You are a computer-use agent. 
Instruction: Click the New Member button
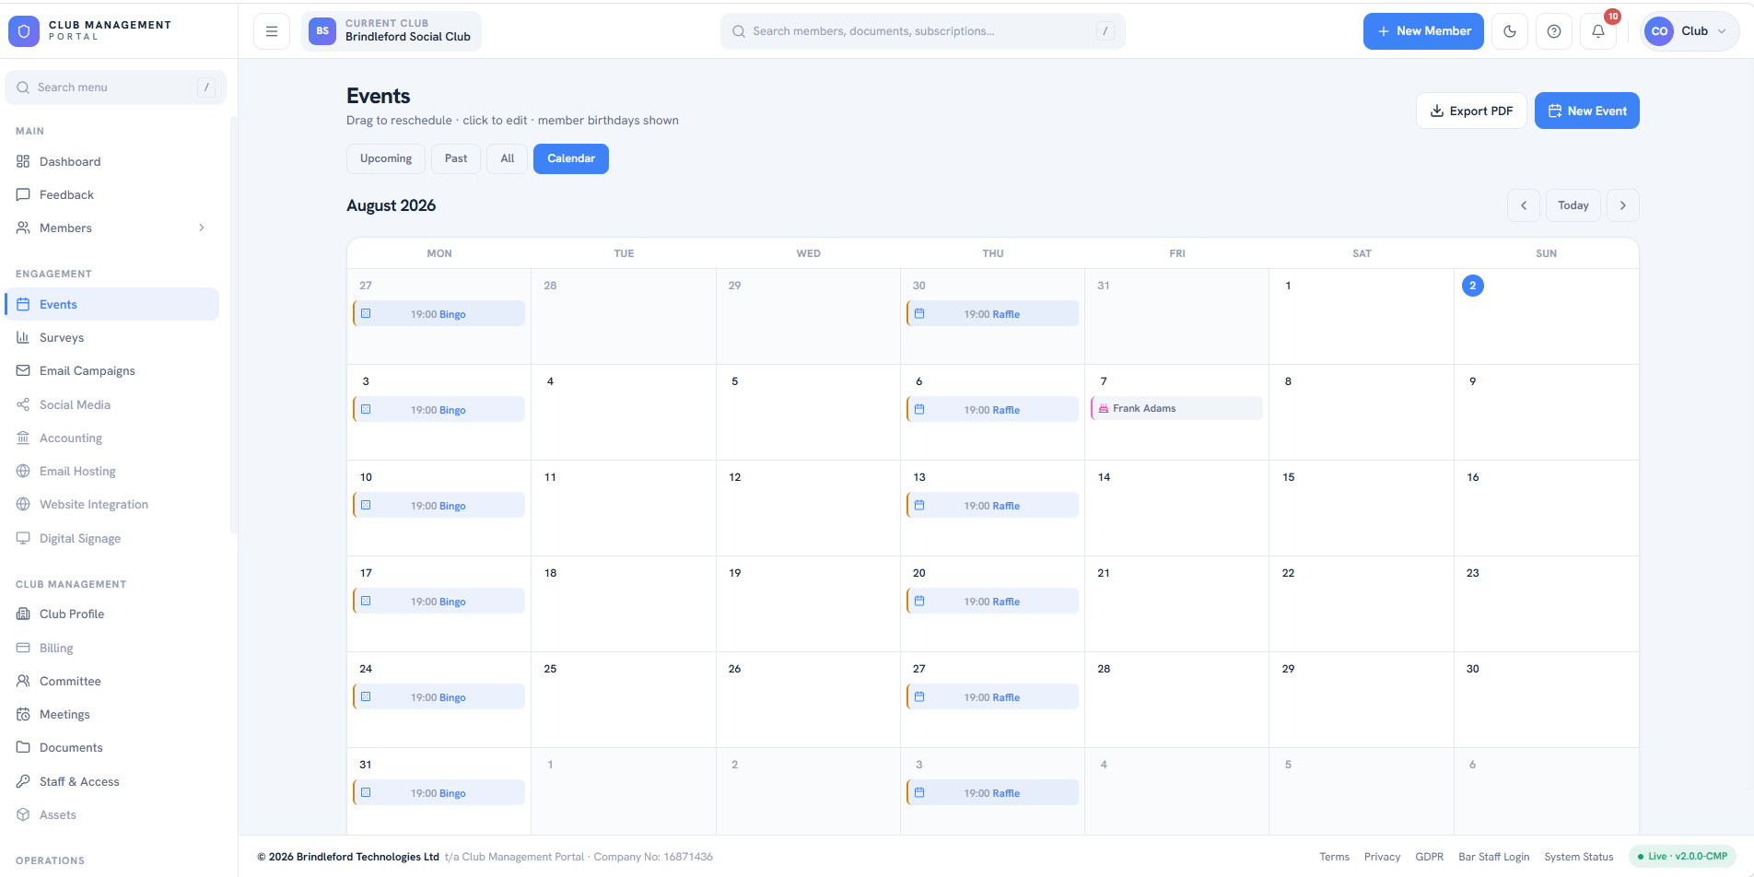point(1423,31)
